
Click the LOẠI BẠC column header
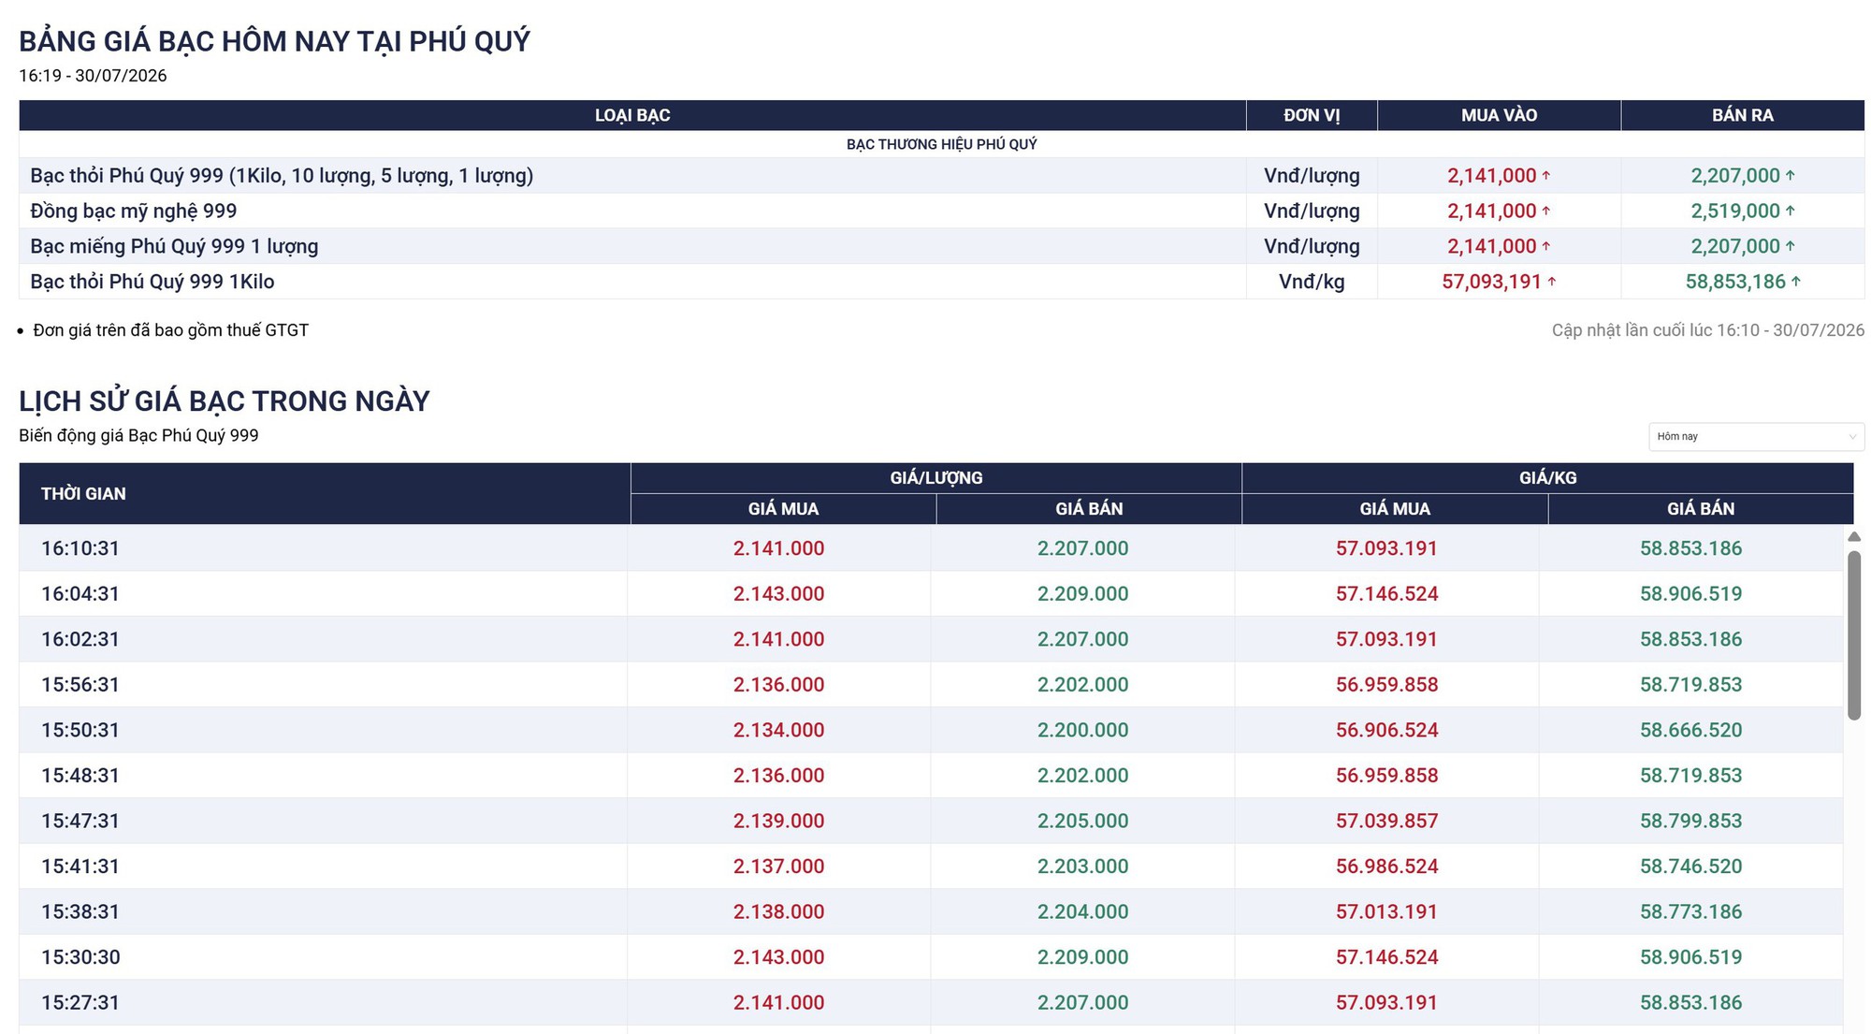[632, 115]
